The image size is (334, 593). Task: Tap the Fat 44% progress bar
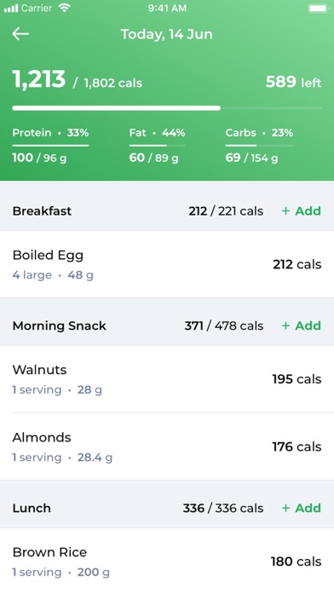[x=158, y=145]
